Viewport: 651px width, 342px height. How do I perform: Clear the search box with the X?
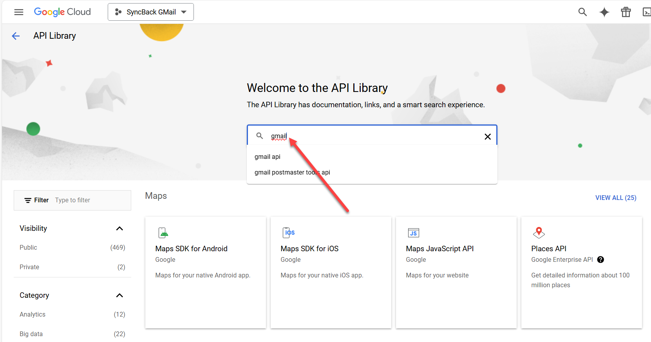click(x=487, y=137)
